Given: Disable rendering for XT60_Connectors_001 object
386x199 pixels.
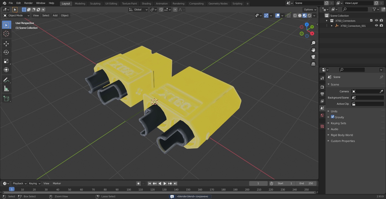Looking at the screenshot, I should [381, 26].
